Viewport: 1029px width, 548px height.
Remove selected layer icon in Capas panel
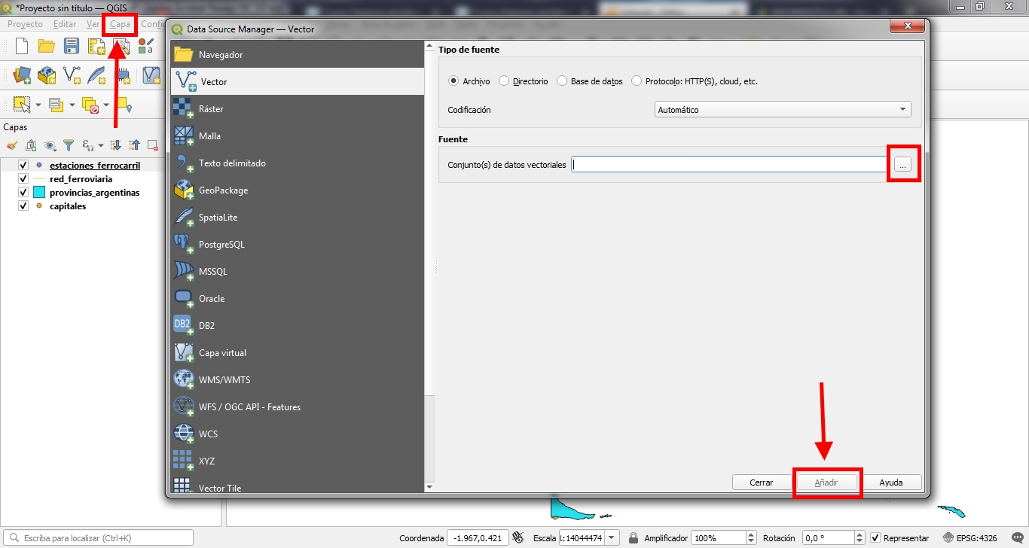[152, 145]
